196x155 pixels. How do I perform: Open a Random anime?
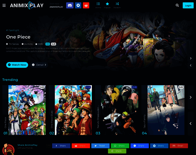[x=117, y=5]
